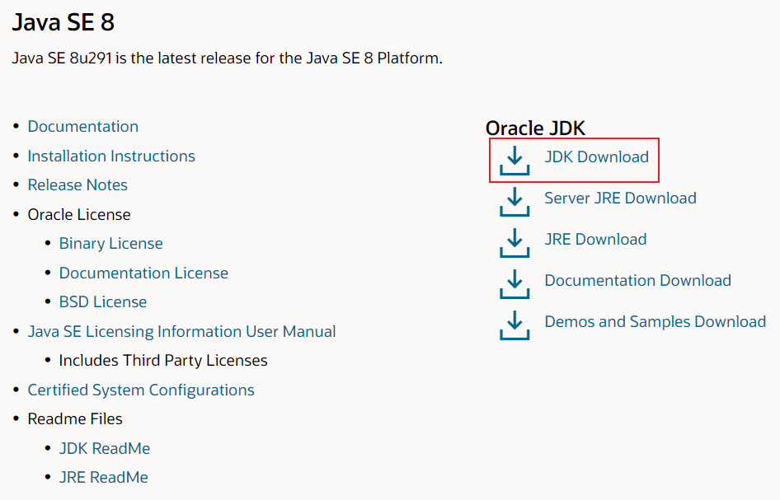Image resolution: width=780 pixels, height=500 pixels.
Task: Go to Installation Instructions
Action: pyautogui.click(x=111, y=156)
